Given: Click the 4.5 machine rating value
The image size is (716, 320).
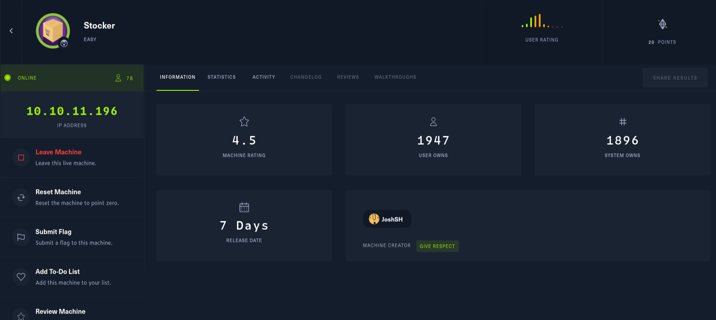Looking at the screenshot, I should pos(244,141).
